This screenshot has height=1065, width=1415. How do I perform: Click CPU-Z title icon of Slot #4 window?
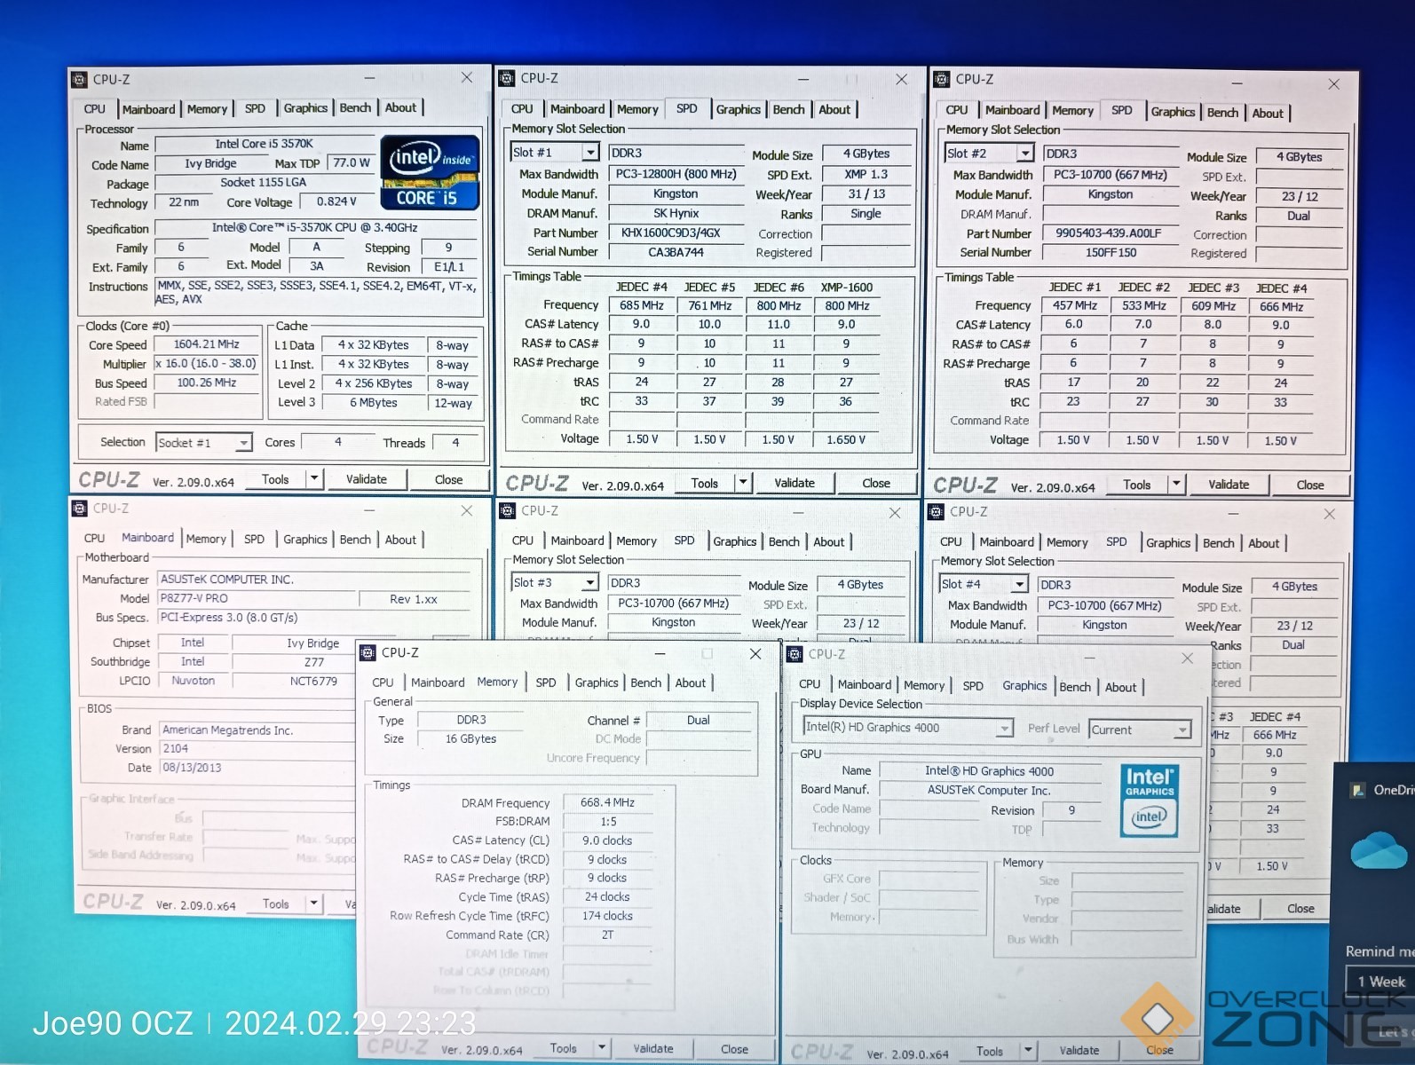click(x=936, y=512)
